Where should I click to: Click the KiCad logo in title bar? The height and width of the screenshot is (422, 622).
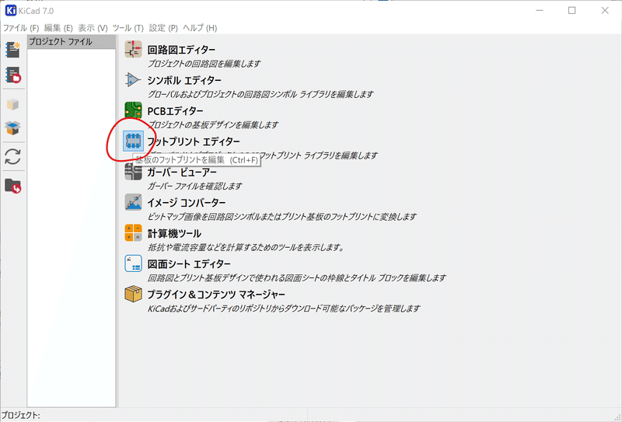10,10
